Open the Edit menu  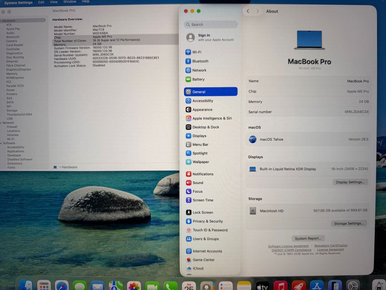tap(41, 2)
